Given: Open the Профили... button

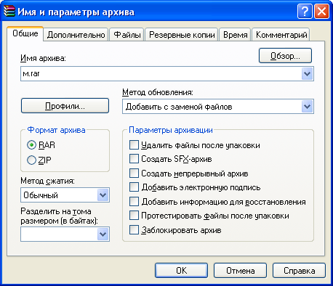Looking at the screenshot, I should (65, 106).
